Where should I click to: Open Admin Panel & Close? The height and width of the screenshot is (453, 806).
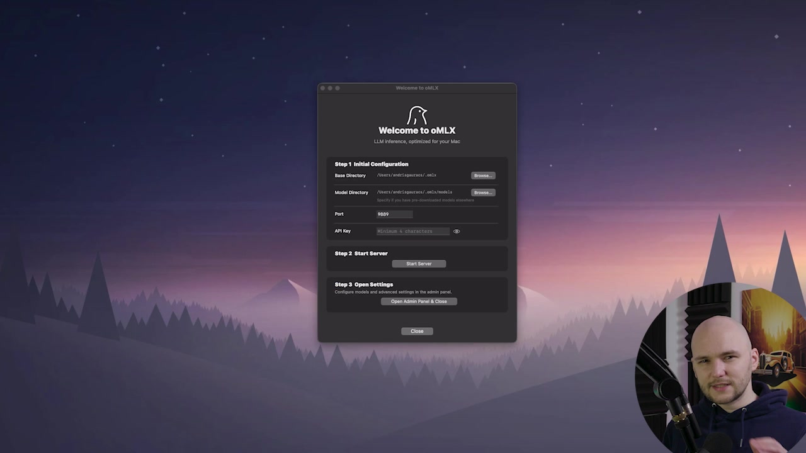(x=419, y=301)
